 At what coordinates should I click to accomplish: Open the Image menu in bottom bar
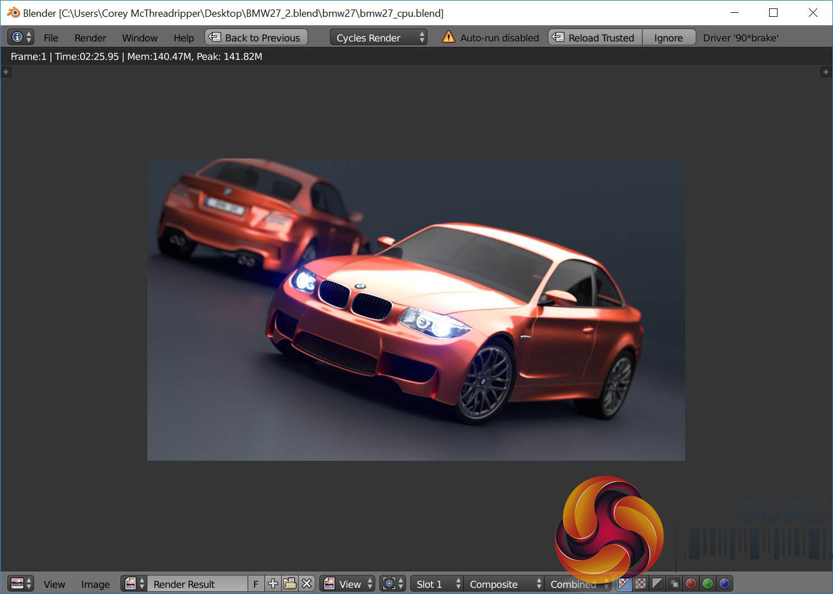[95, 584]
